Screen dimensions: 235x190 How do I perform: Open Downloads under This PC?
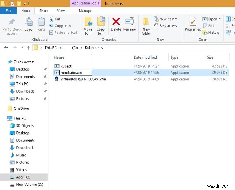tap(25, 148)
